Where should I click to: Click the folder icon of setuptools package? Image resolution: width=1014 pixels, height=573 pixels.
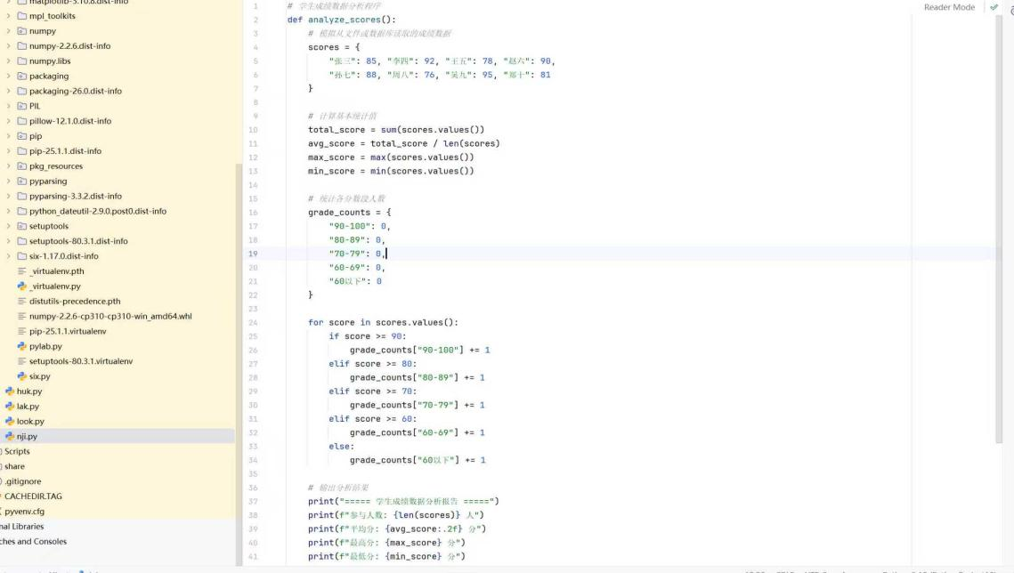21,227
